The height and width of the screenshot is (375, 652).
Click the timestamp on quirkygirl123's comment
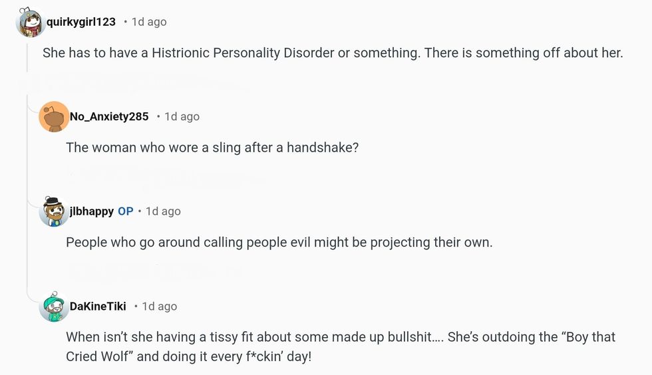pos(149,22)
